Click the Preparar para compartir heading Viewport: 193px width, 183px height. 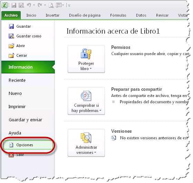(x=136, y=89)
